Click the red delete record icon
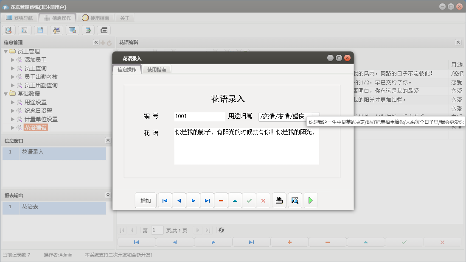Screen dimensions: 466x262 click(221, 200)
